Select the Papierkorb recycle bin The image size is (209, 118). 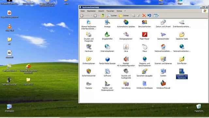[199, 108]
